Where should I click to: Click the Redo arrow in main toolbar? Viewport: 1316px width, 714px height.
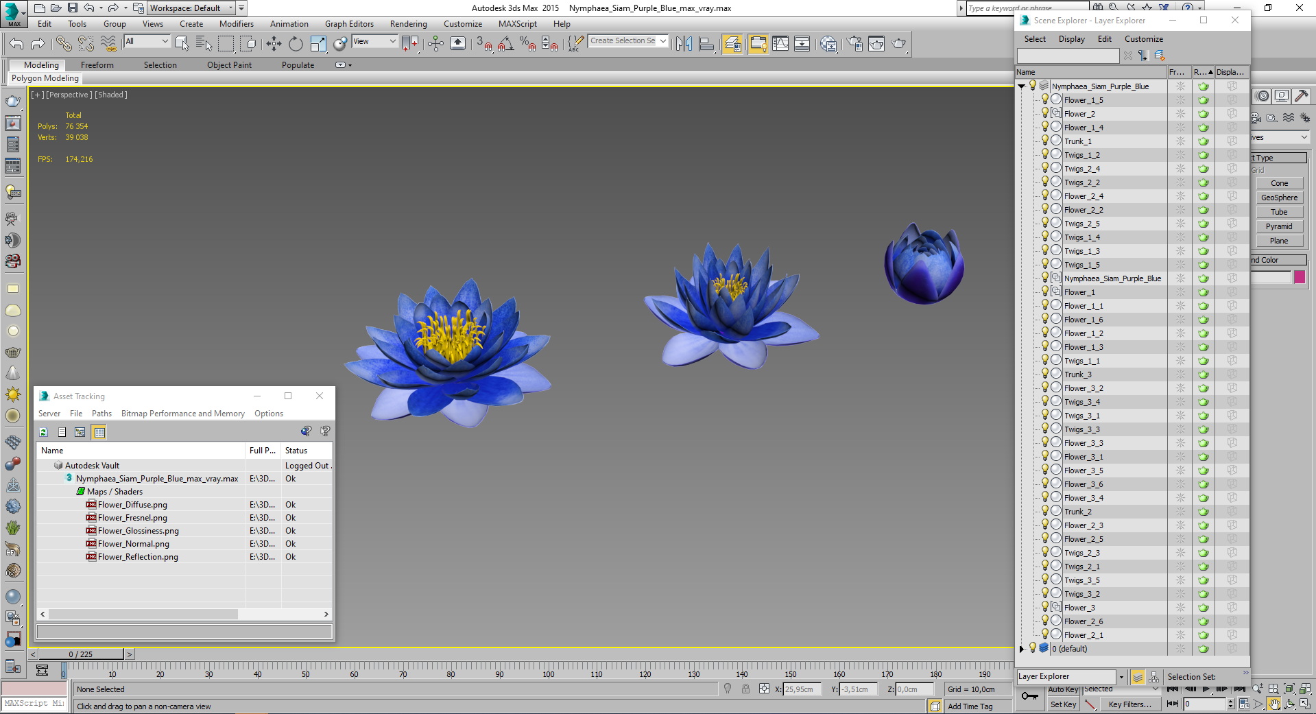(38, 44)
